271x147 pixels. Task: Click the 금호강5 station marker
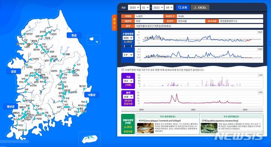[x=69, y=92]
